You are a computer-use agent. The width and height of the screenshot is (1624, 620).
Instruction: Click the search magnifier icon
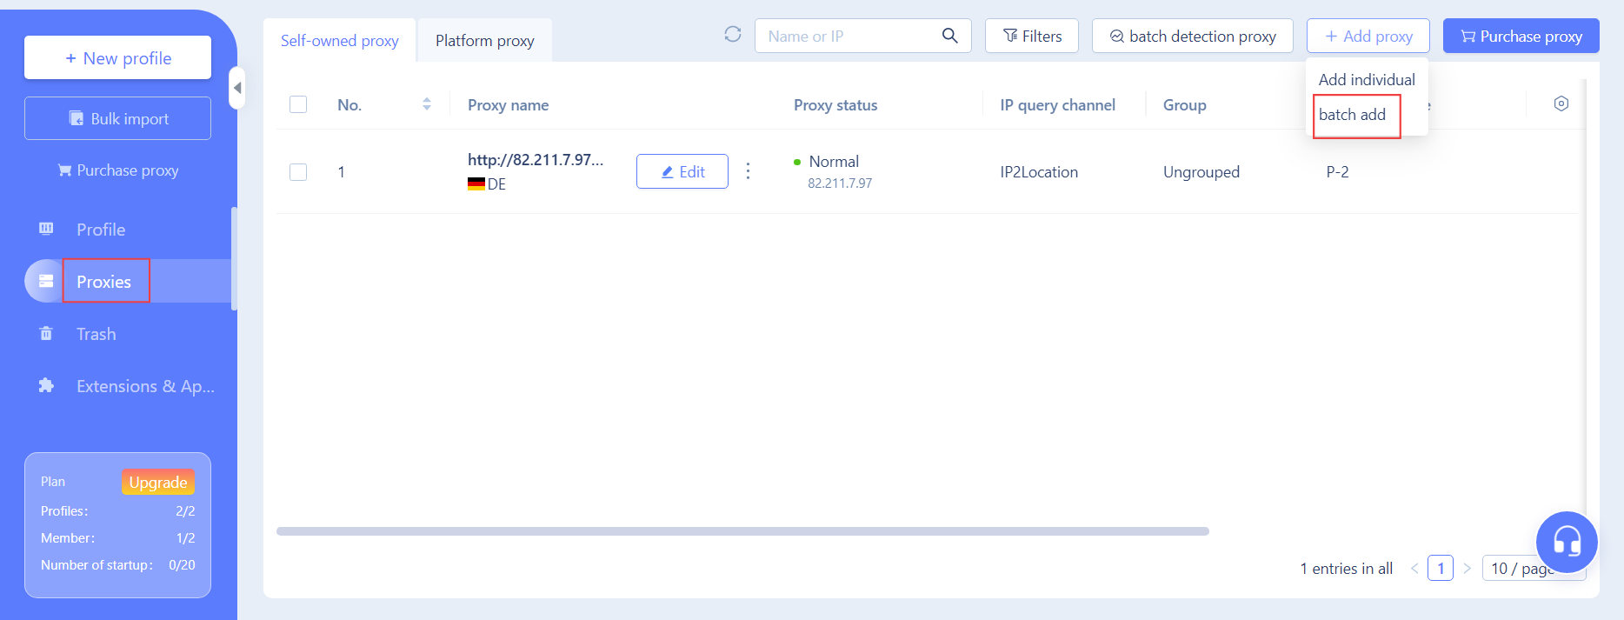[949, 36]
